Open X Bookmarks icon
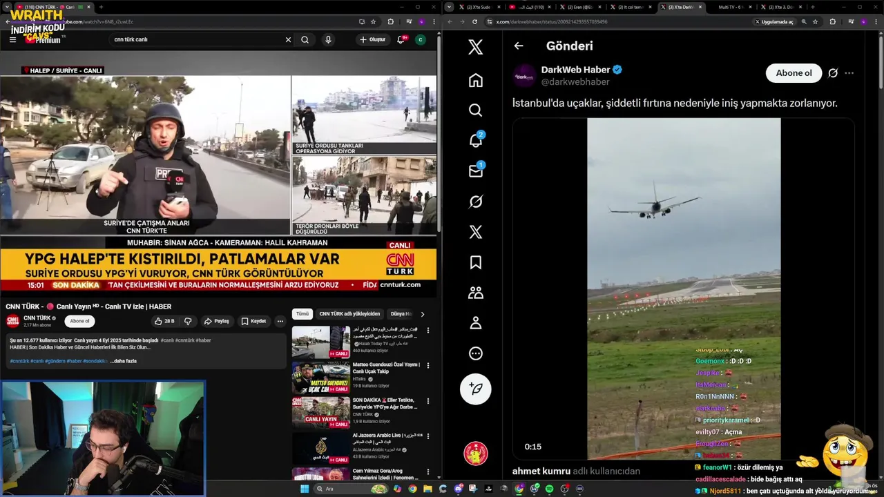884x497 pixels. click(476, 262)
